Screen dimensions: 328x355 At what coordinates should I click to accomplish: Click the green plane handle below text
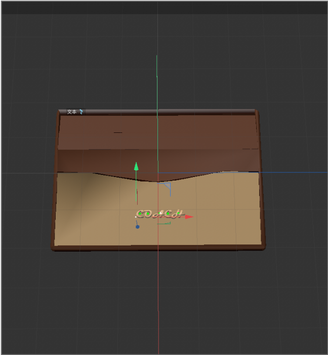[166, 223]
